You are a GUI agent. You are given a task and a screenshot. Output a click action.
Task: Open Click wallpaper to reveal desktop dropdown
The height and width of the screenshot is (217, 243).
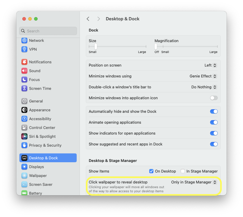coord(194,182)
